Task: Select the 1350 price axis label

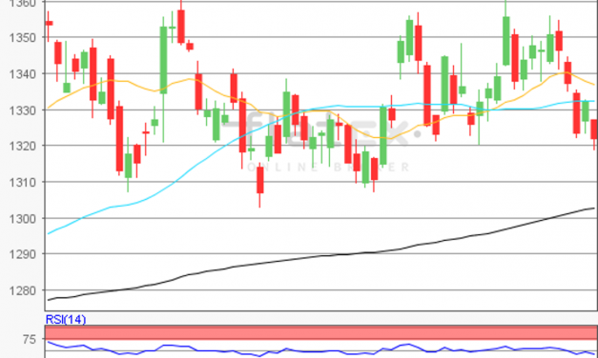Action: (x=24, y=38)
